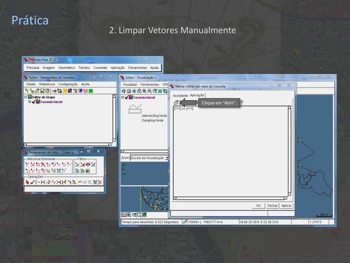Image resolution: width=350 pixels, height=263 pixels.
Task: Click the Open (Abrir) folder icon in query dialog
Action: pyautogui.click(x=176, y=103)
